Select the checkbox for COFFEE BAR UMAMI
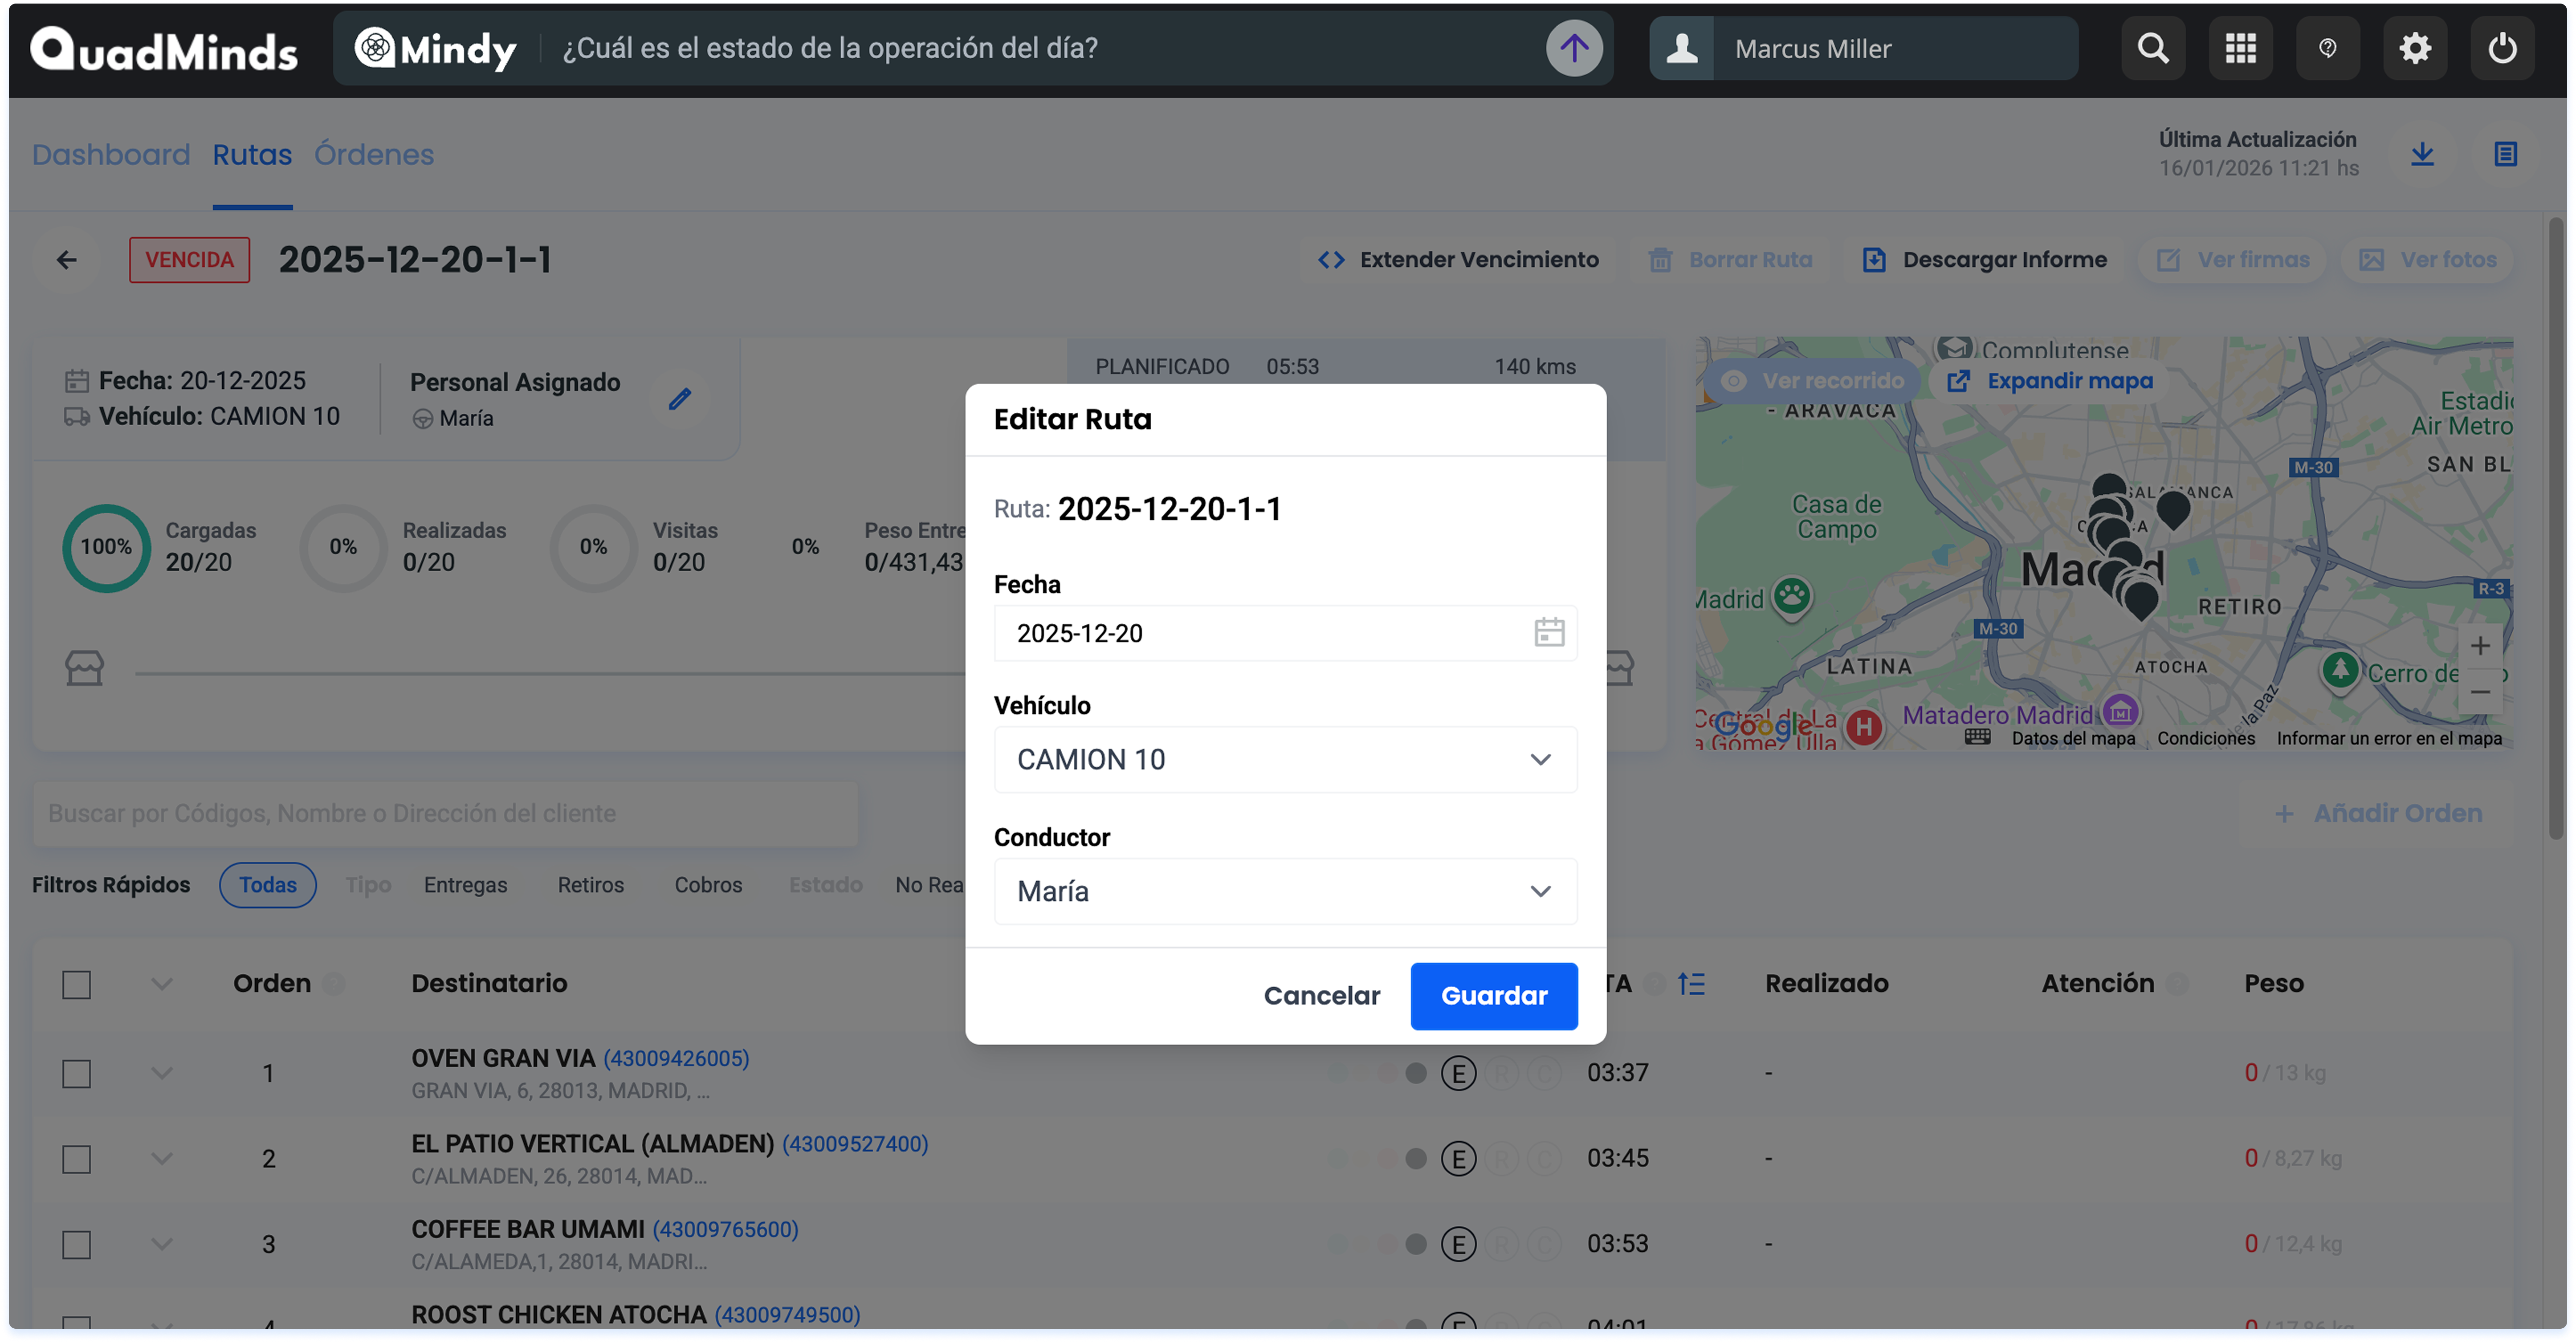The image size is (2576, 1343). (x=77, y=1244)
